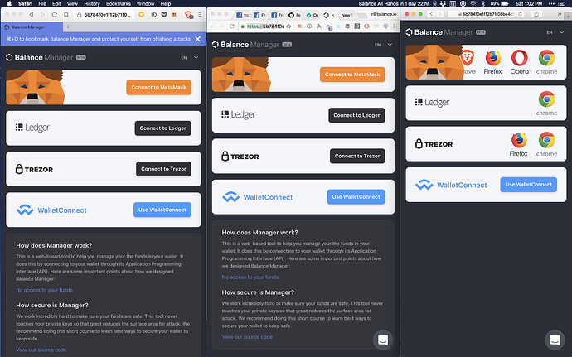Click Use WalletConnect in Safari window
Image resolution: width=572 pixels, height=357 pixels.
[x=529, y=185]
